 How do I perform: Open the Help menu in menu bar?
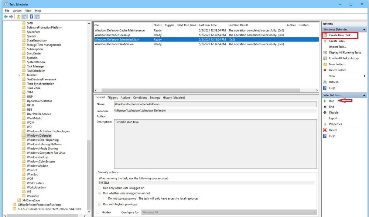click(38, 11)
